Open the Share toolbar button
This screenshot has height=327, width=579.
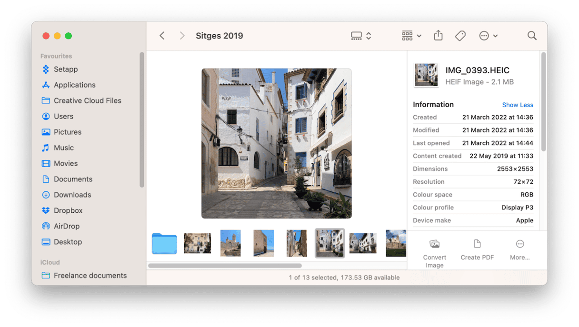tap(438, 36)
